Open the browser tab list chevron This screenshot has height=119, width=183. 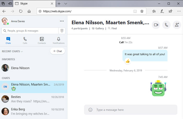[x=66, y=4]
